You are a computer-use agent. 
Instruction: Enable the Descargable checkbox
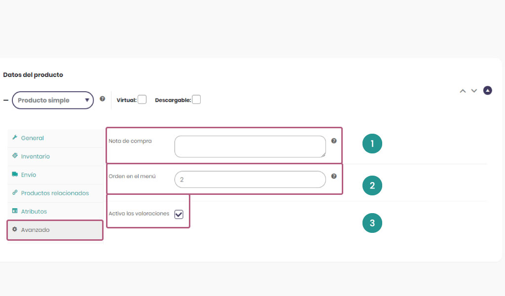coord(196,100)
